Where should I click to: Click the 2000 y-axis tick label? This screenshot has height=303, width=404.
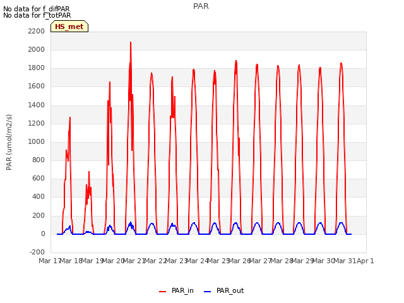pyautogui.click(x=37, y=49)
